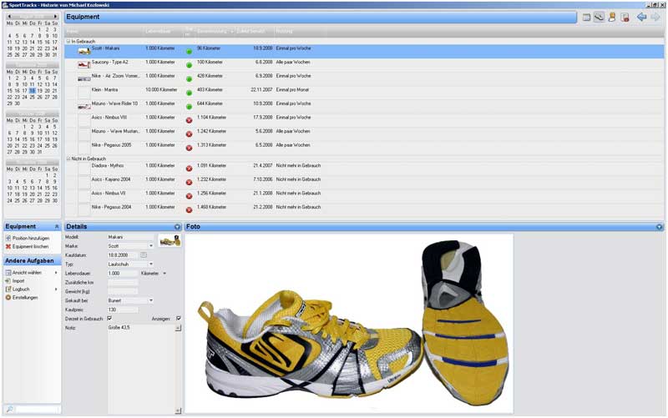Go back with the blue left arrow
This screenshot has width=668, height=418.
641,17
